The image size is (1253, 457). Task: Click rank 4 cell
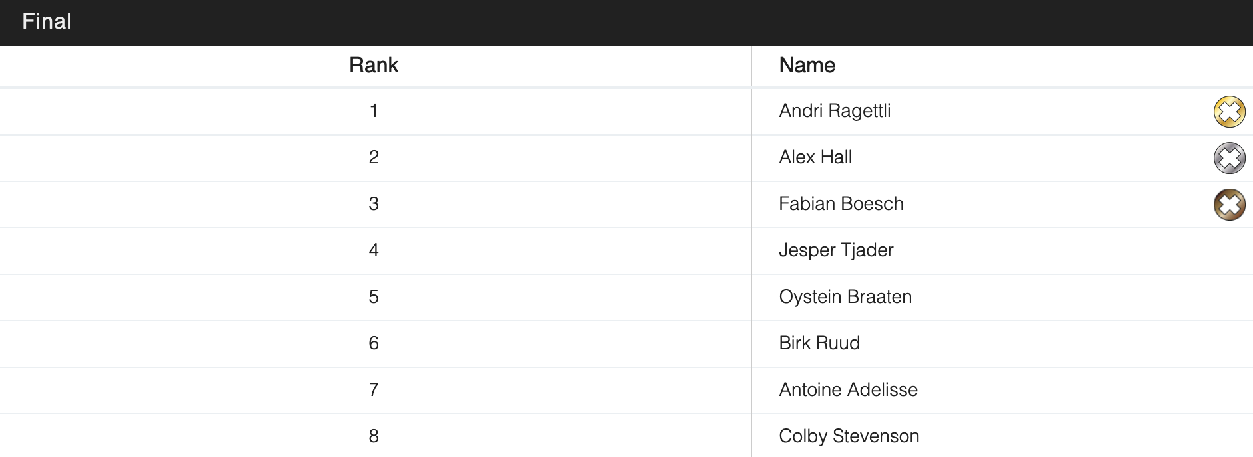pyautogui.click(x=374, y=250)
